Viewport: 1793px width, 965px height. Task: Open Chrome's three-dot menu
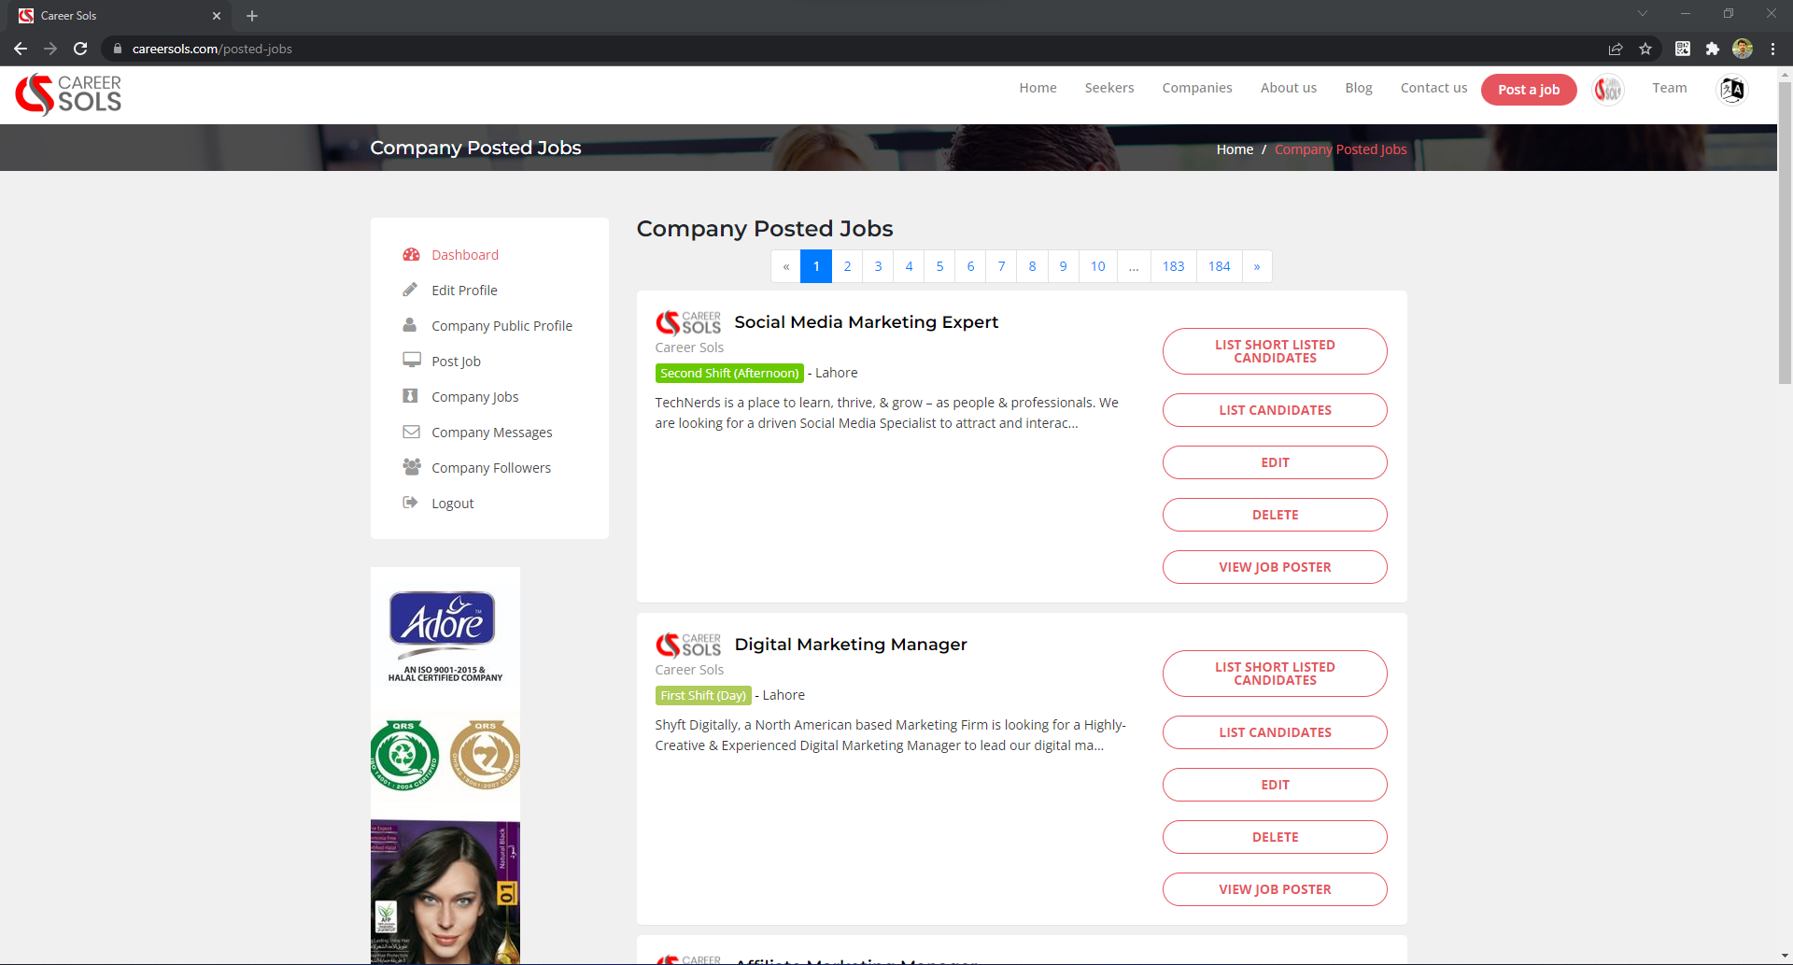[1772, 49]
